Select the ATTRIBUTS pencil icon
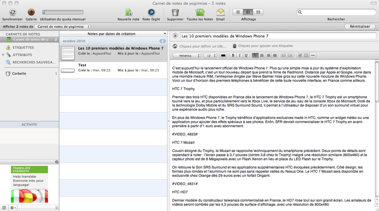The width and height of the screenshot is (379, 211). coord(9,55)
